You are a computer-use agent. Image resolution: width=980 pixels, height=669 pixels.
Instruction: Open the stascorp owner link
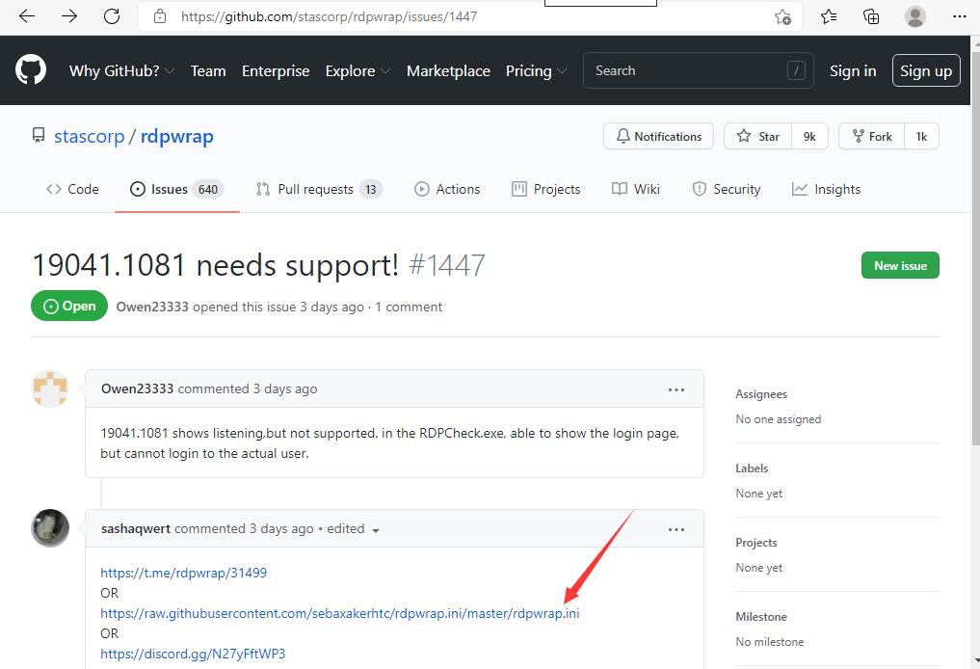90,136
